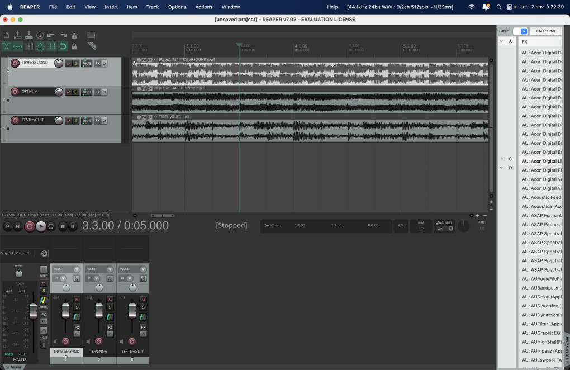Click the playback rate knob
The image size is (570, 370).
tap(463, 226)
